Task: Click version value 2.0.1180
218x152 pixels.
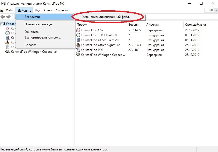Action: coord(134,50)
